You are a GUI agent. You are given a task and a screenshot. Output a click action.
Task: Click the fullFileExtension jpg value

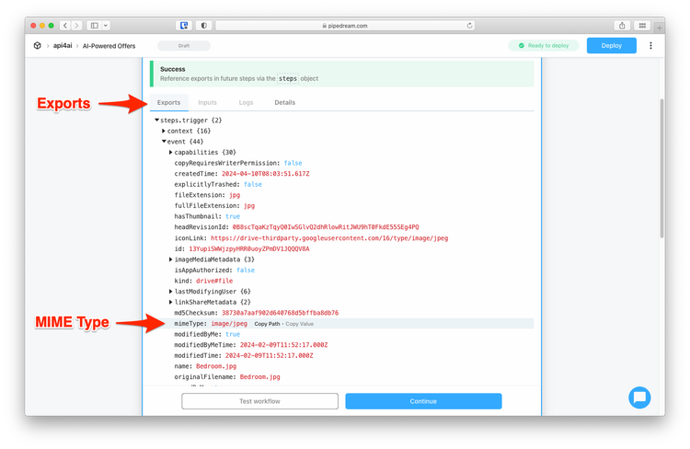coord(249,205)
